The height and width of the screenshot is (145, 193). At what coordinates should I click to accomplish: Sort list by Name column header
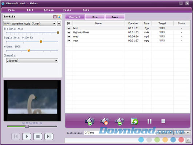98,23
